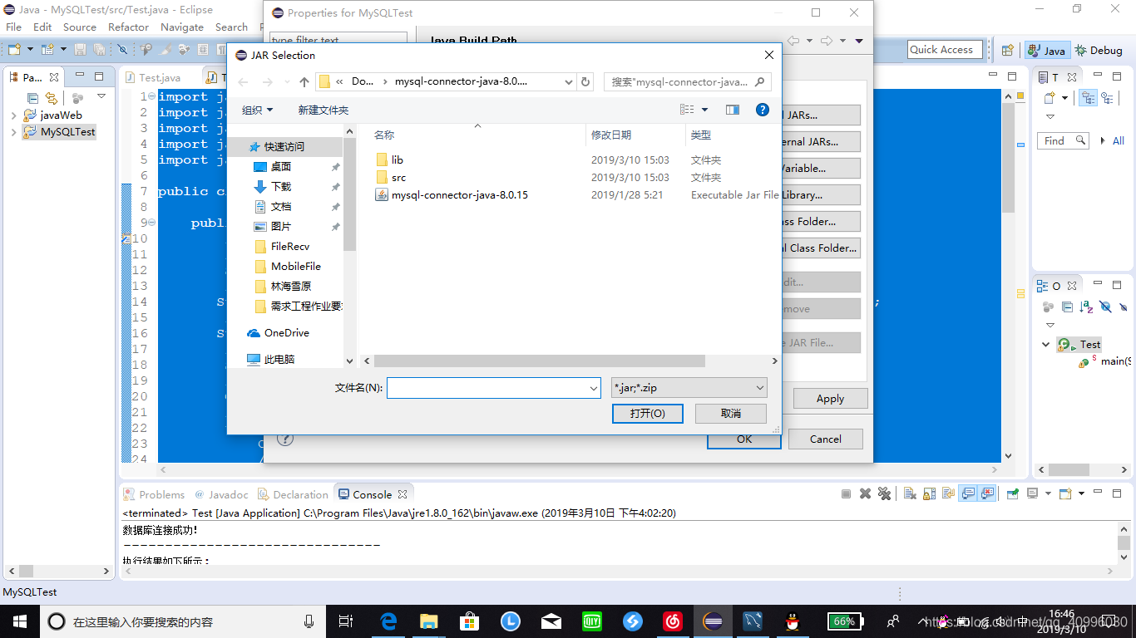The height and width of the screenshot is (638, 1136).
Task: Toggle show console on standard output change
Action: 968,493
